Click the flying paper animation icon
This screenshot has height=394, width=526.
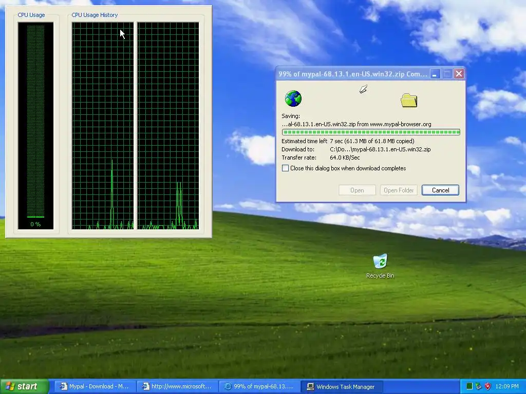coord(363,89)
